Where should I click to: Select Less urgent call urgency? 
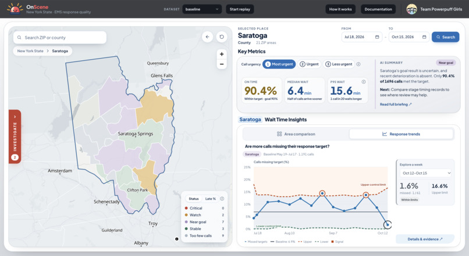click(x=339, y=64)
